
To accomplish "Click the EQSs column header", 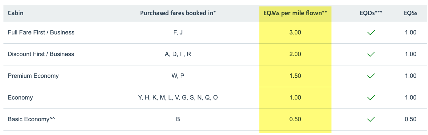I will pyautogui.click(x=410, y=13).
